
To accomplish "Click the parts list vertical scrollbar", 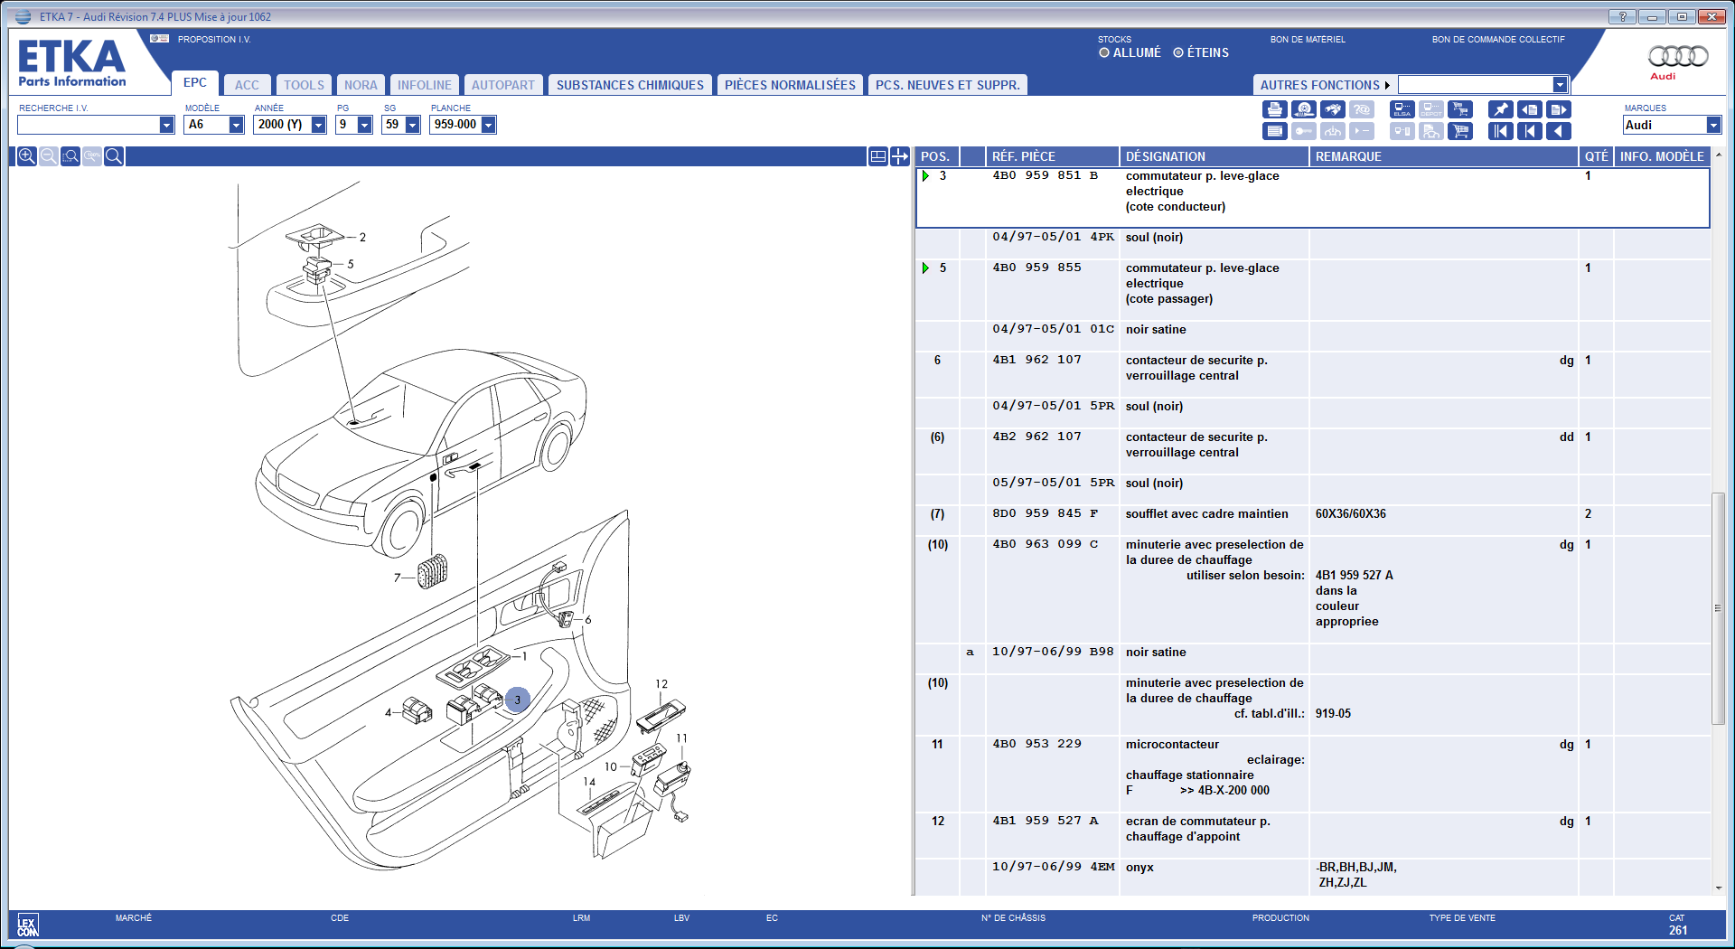I will point(1718,607).
